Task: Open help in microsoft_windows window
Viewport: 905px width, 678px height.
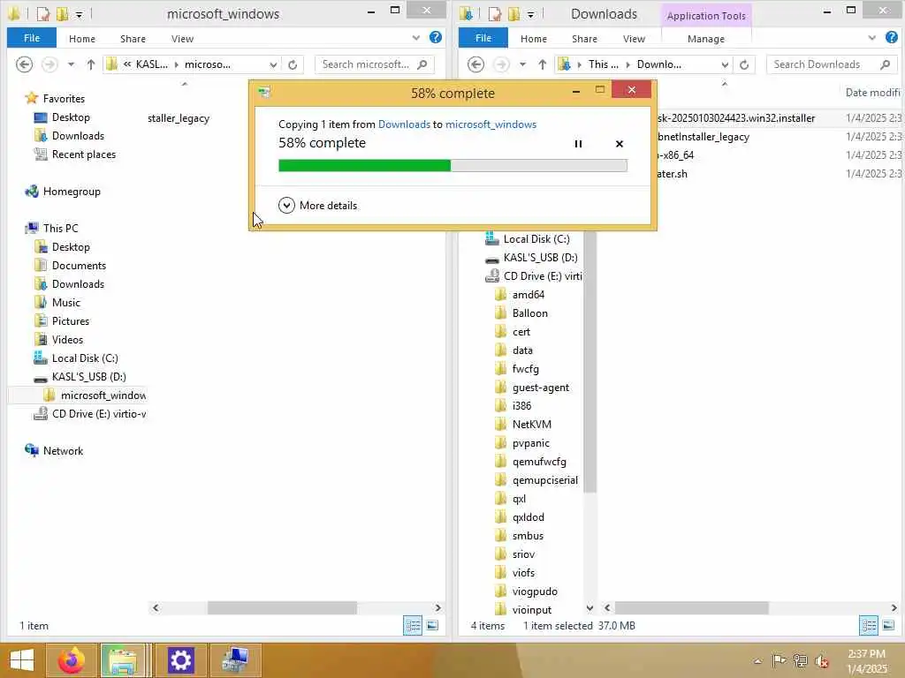Action: (436, 37)
